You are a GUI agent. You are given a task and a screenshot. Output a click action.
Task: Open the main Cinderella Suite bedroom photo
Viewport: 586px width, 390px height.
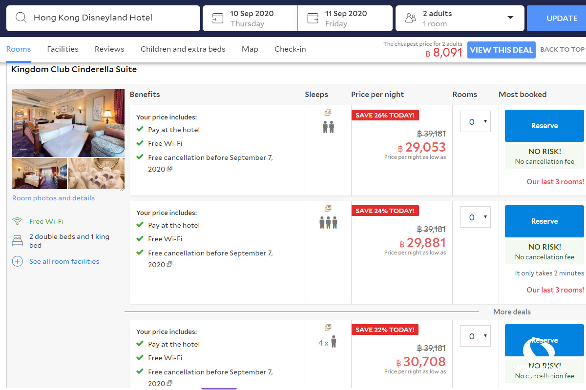(x=68, y=123)
